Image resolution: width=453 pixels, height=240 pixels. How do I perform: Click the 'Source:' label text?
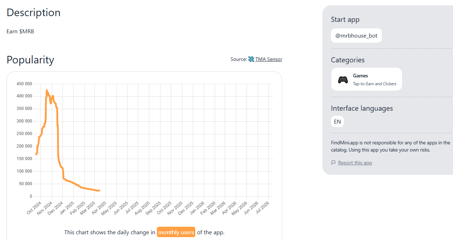click(239, 59)
